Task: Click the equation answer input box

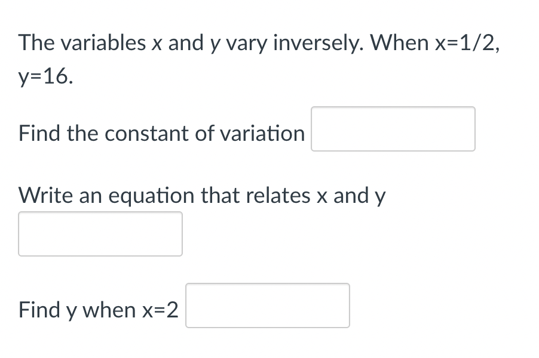Action: tap(100, 233)
